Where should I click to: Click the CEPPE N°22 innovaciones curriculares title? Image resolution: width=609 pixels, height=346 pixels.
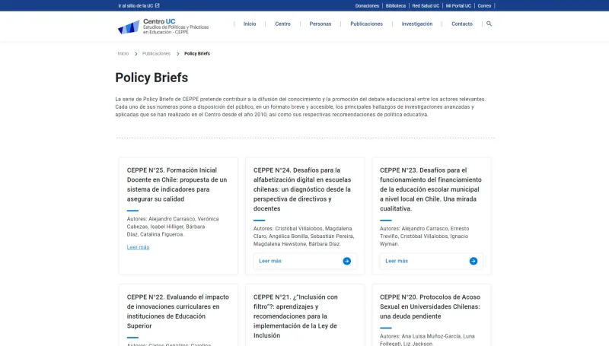178,312
